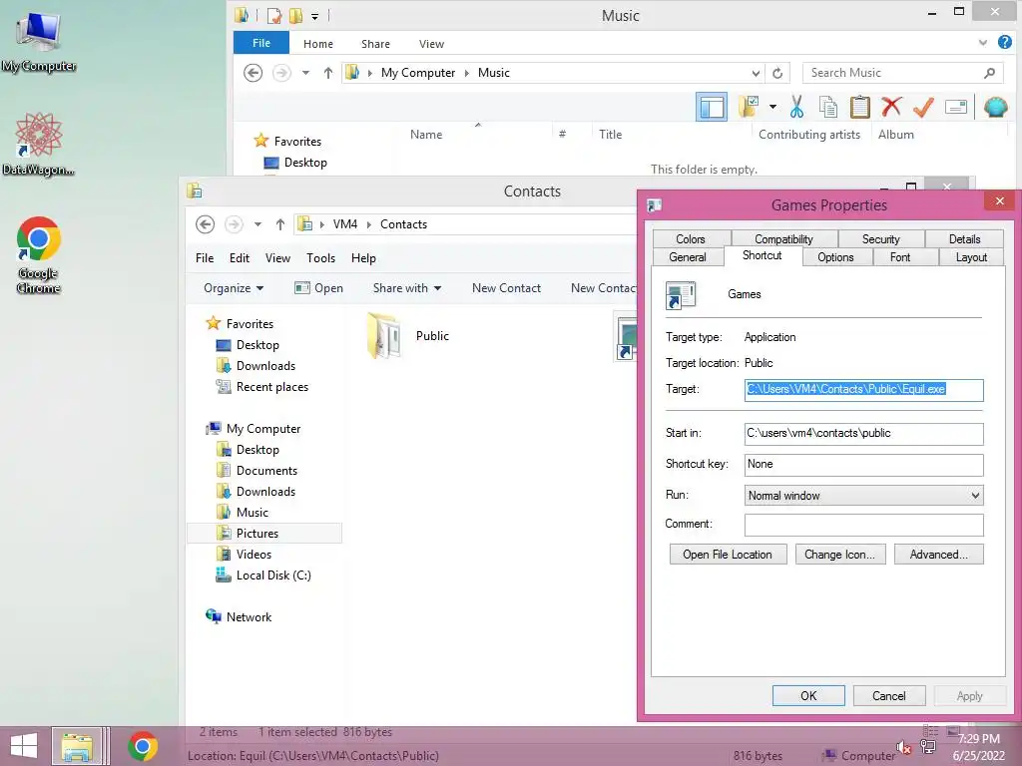The height and width of the screenshot is (766, 1022).
Task: Click the email card icon in Music toolbar
Action: [x=955, y=107]
